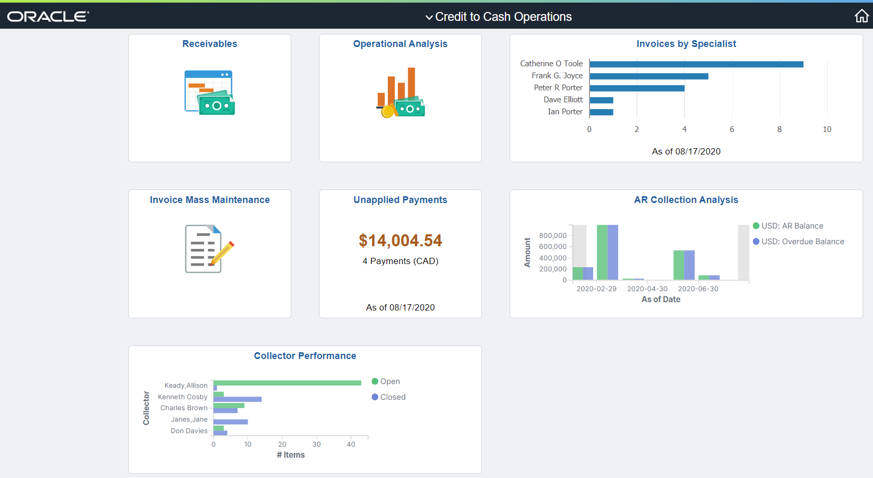Expand the Credit to Cash Operations dropdown

pos(499,17)
